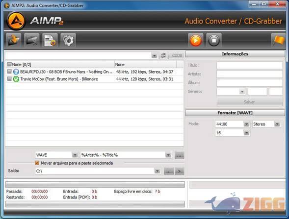
Task: Click green check status icon of Billionaire track
Action: pyautogui.click(x=16, y=79)
